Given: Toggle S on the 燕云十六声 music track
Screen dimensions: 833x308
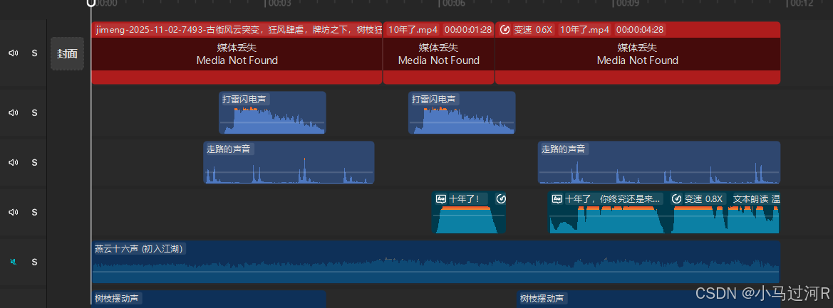Looking at the screenshot, I should (34, 262).
